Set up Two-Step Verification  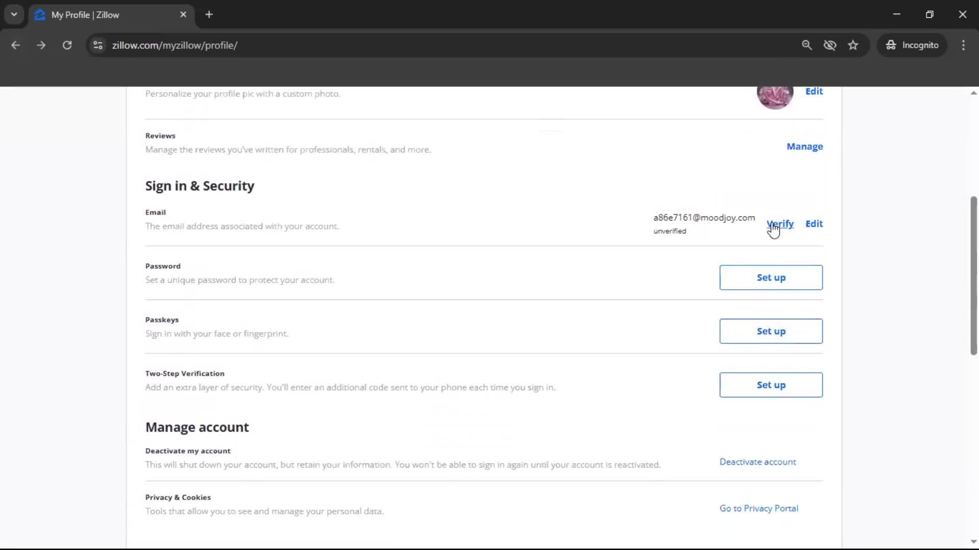[771, 384]
